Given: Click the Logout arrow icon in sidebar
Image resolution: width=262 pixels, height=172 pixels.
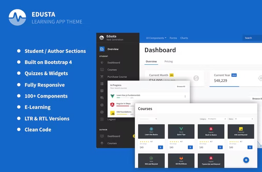Looking at the screenshot, I should tap(102, 119).
